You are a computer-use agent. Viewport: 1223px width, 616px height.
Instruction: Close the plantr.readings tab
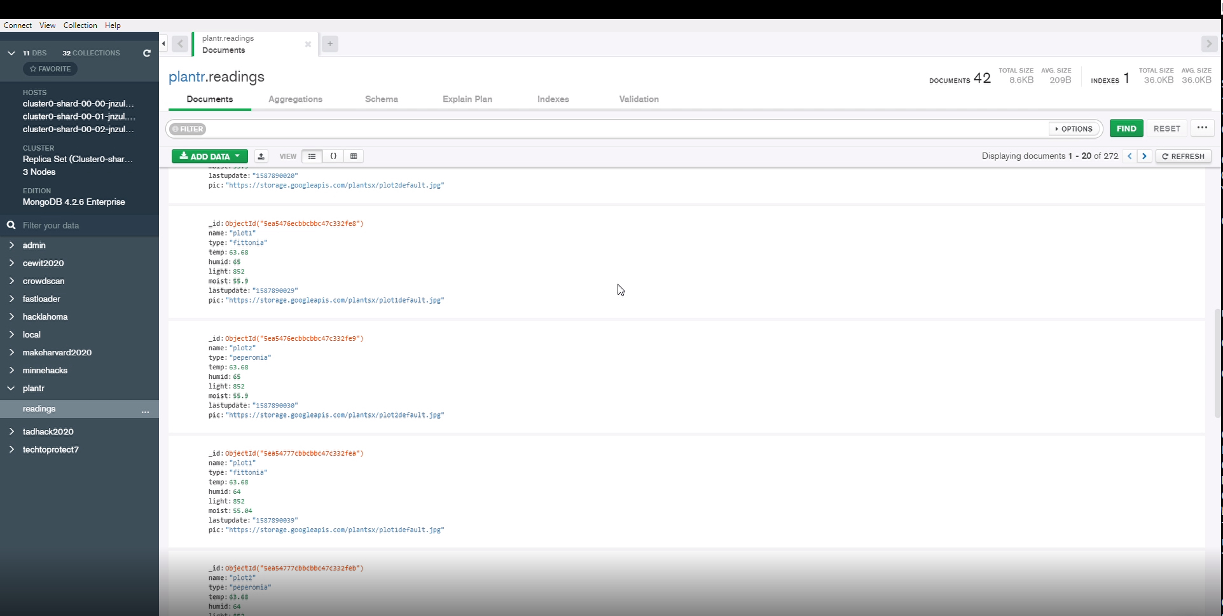pos(308,44)
